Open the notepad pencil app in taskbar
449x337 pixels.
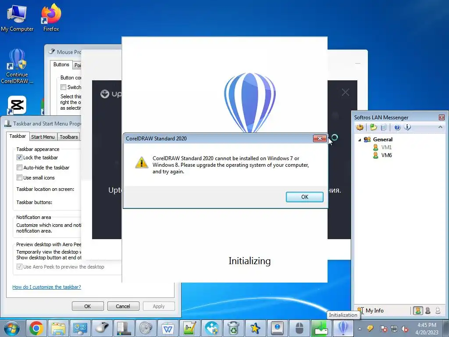pyautogui.click(x=189, y=328)
